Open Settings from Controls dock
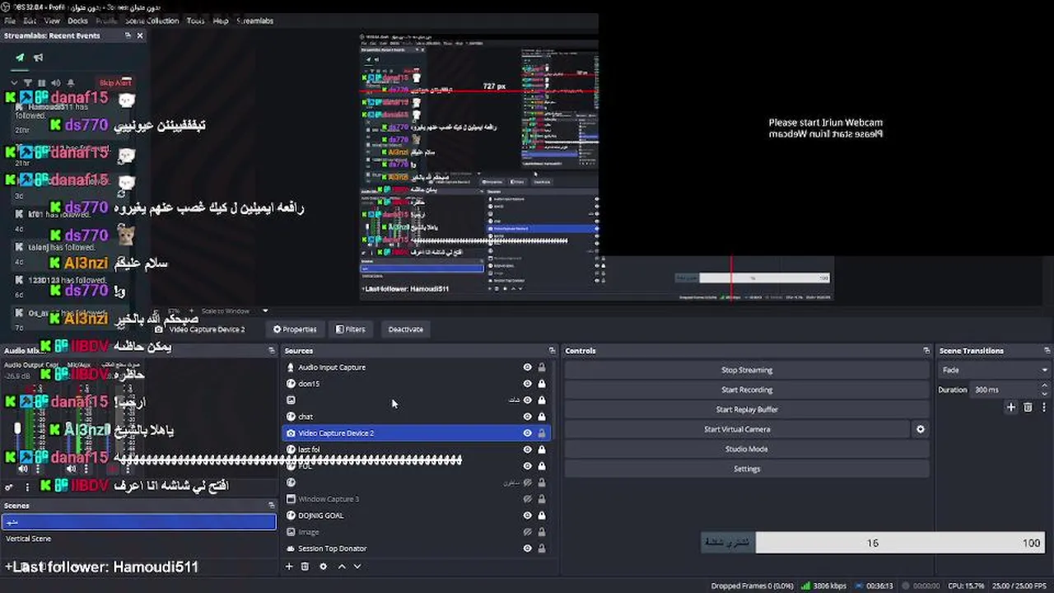 click(747, 469)
